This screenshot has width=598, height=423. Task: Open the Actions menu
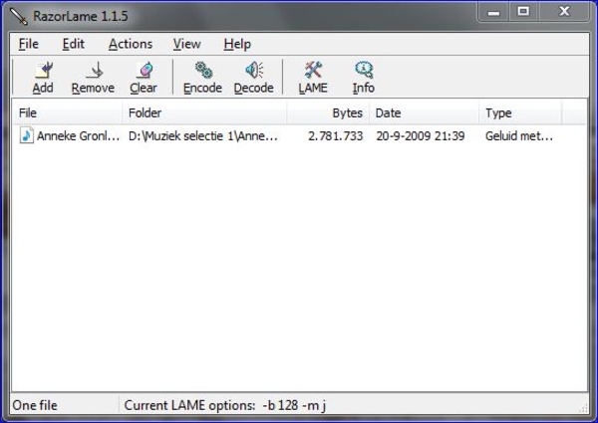click(131, 44)
